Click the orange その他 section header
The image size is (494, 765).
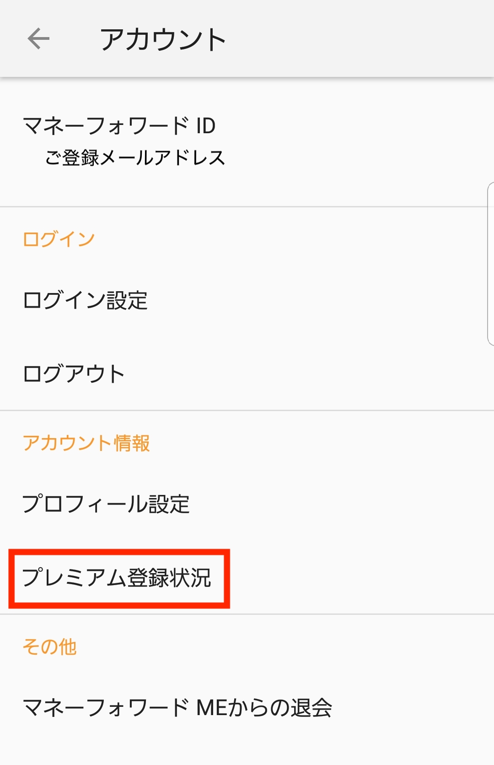pyautogui.click(x=50, y=646)
